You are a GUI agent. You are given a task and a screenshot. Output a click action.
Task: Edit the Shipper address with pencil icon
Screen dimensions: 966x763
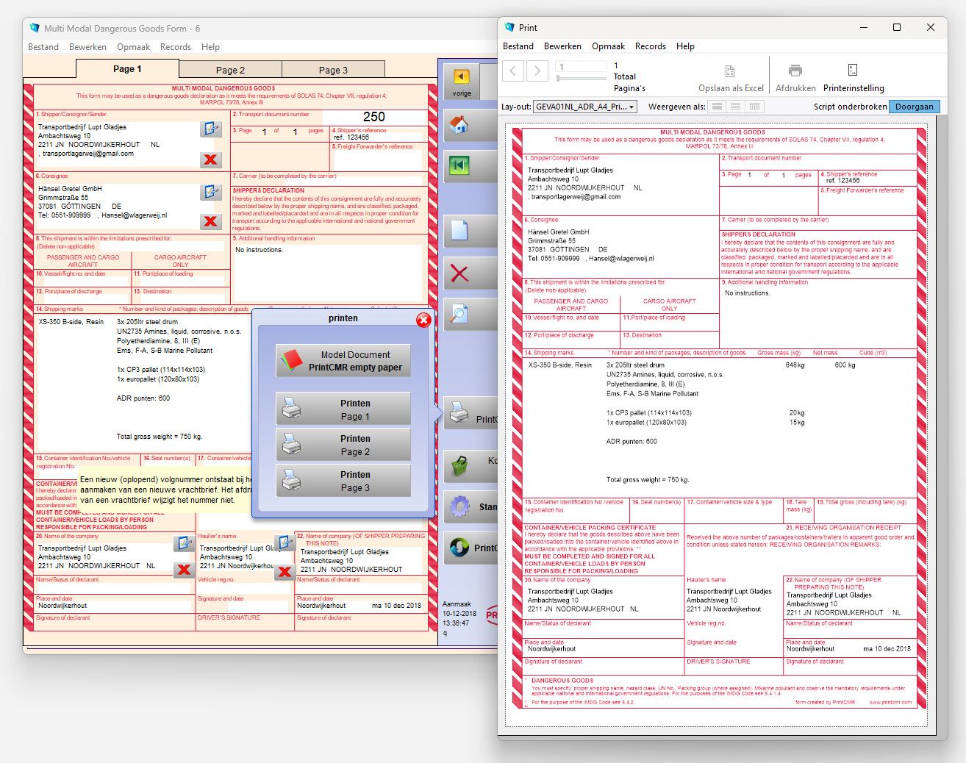coord(211,129)
